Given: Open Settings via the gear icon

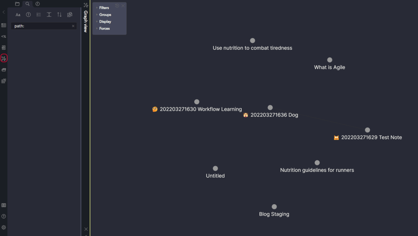Looking at the screenshot, I should pyautogui.click(x=3, y=227).
